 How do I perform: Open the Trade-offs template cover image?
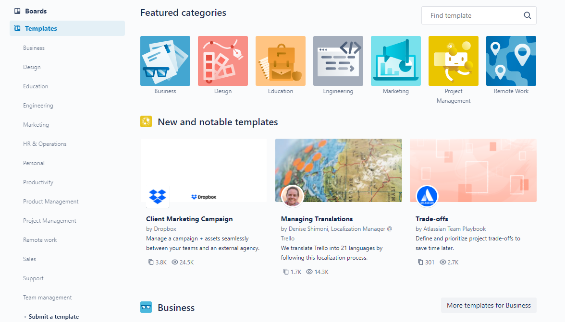point(473,170)
